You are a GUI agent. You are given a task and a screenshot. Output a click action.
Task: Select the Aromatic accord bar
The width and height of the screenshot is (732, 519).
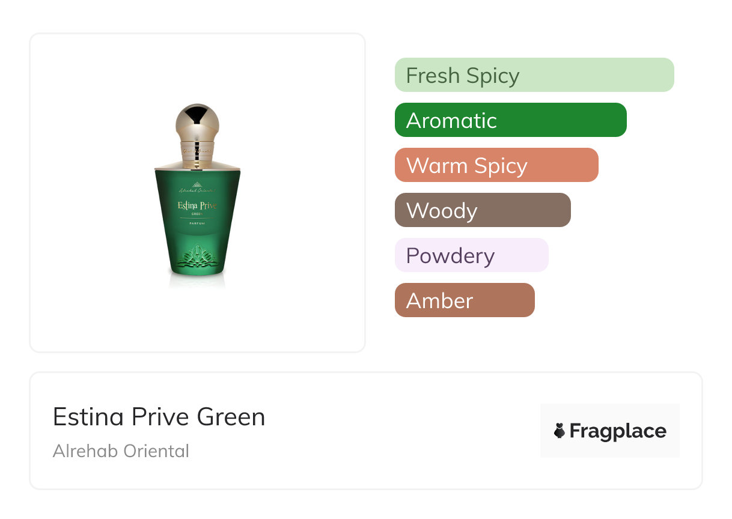[510, 120]
